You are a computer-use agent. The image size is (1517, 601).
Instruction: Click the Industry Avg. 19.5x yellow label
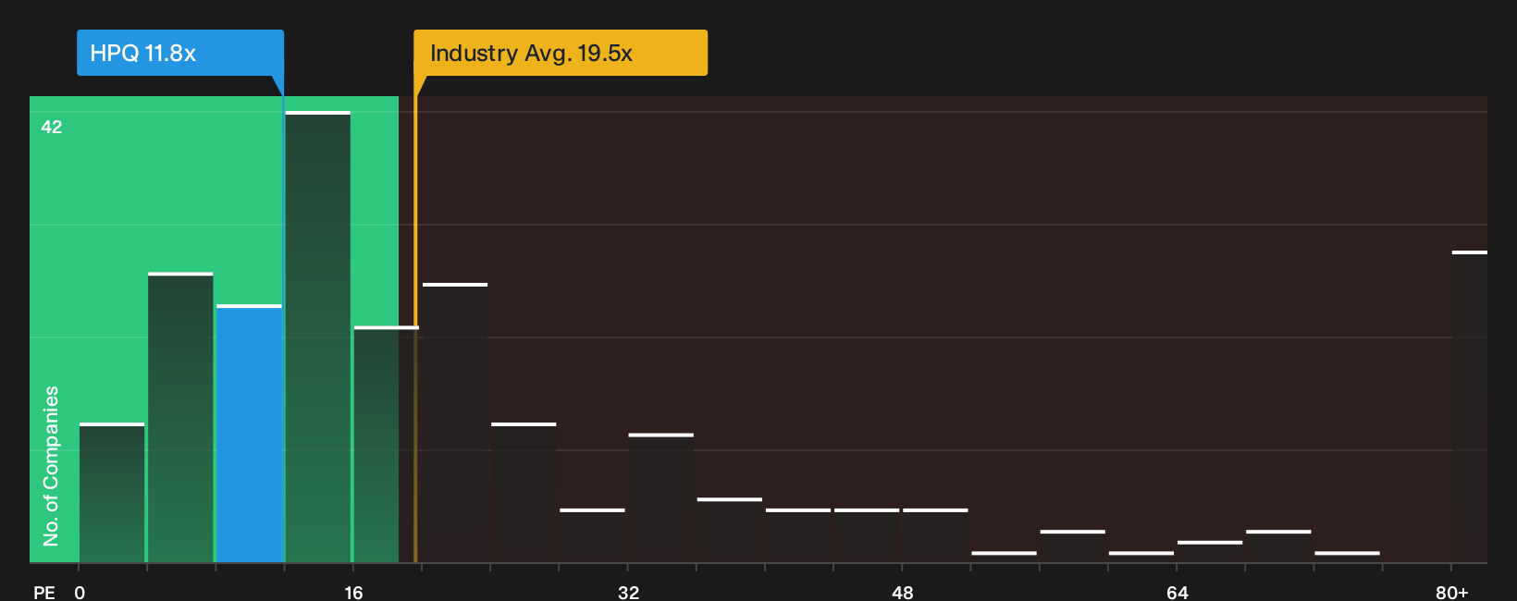point(561,53)
